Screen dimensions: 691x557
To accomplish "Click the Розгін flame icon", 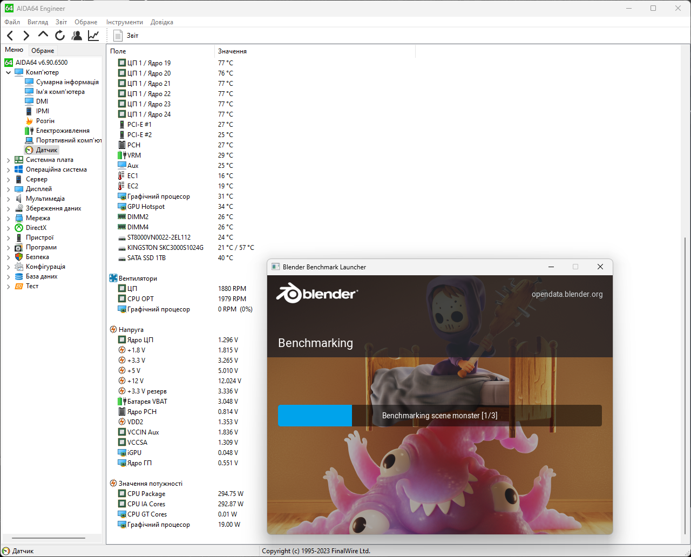I will click(x=29, y=121).
